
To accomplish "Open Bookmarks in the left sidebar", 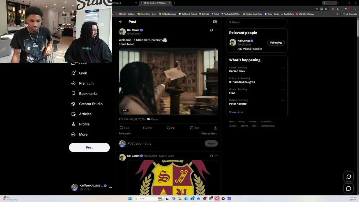I will (x=84, y=94).
